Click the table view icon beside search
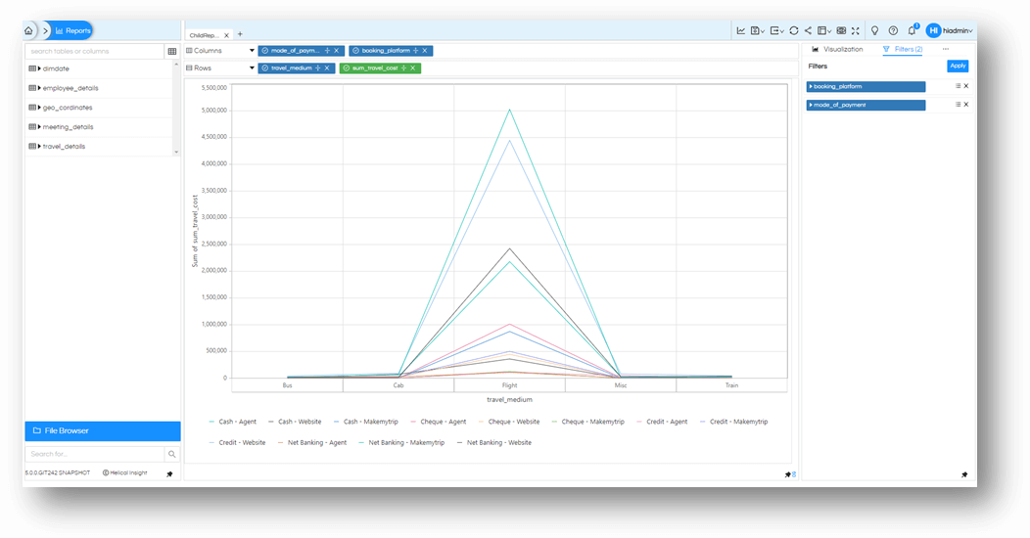Screen dimensions: 1030x538 [172, 51]
